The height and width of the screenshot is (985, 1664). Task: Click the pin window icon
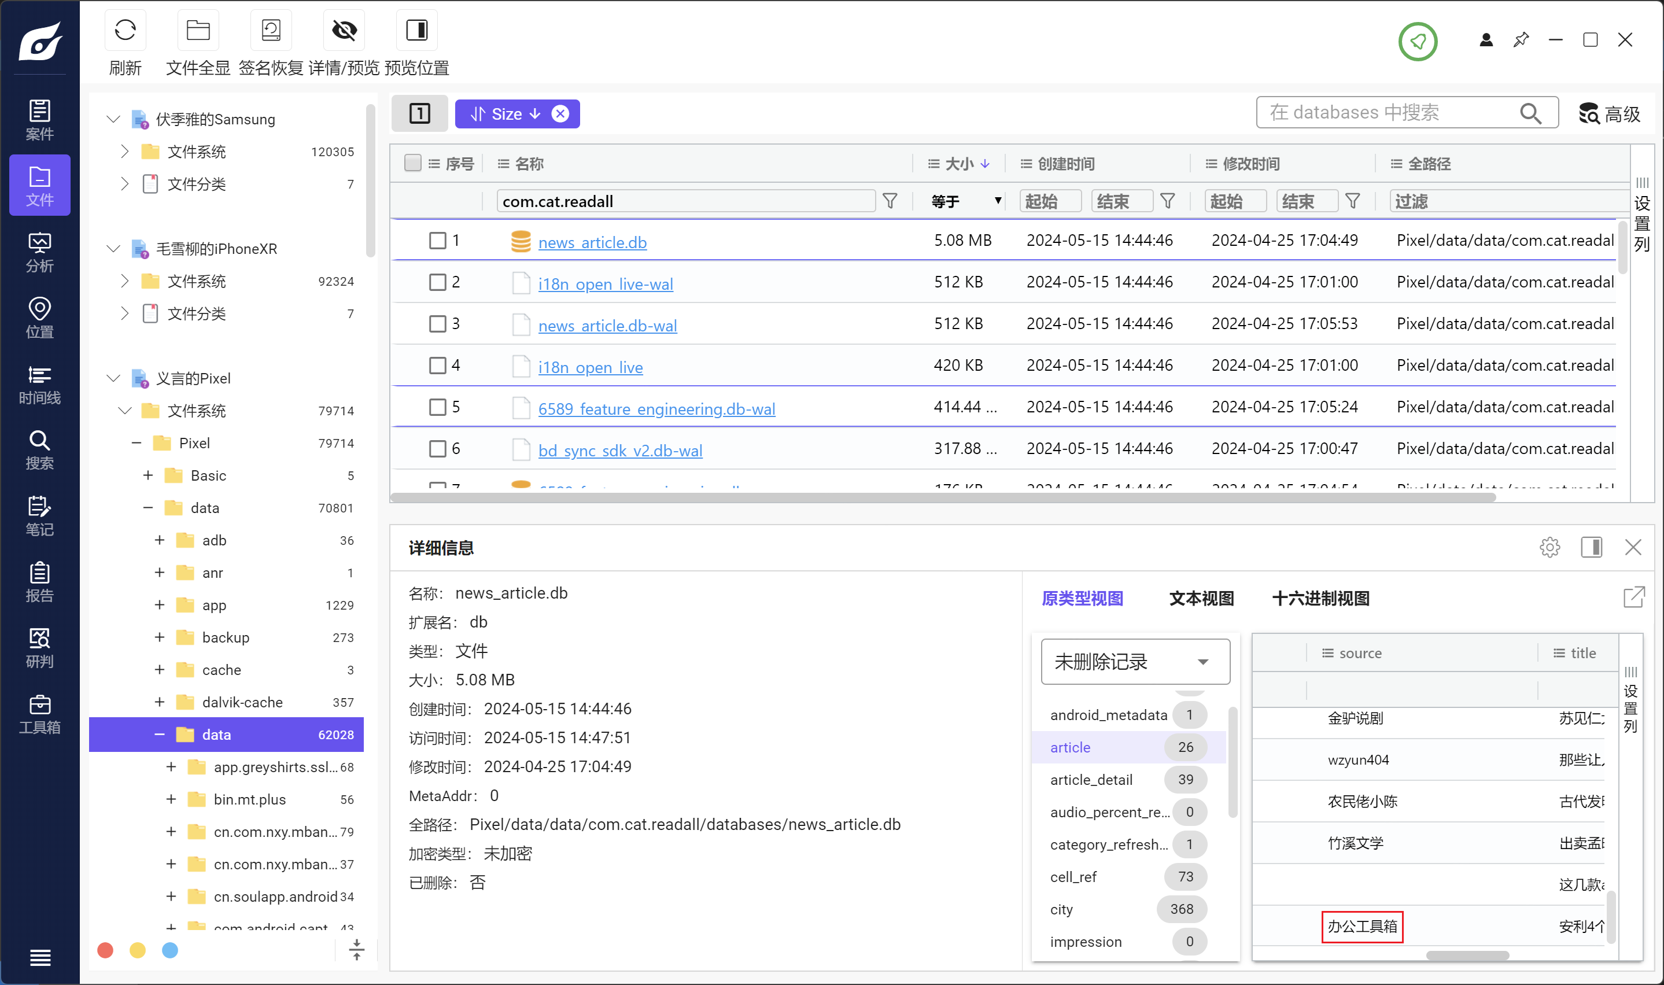1521,40
